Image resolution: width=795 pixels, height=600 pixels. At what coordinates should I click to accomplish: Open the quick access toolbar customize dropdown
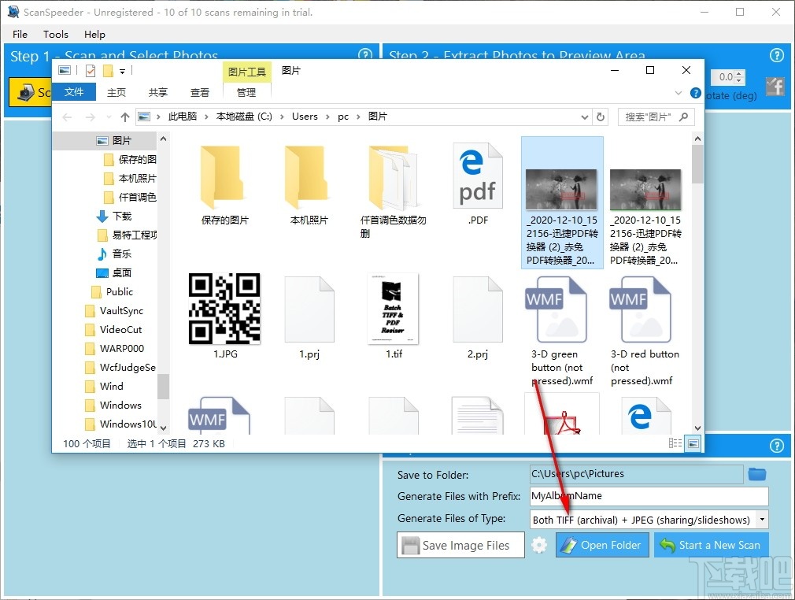(122, 71)
